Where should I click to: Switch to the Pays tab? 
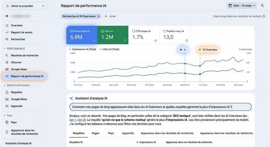[x=111, y=133]
